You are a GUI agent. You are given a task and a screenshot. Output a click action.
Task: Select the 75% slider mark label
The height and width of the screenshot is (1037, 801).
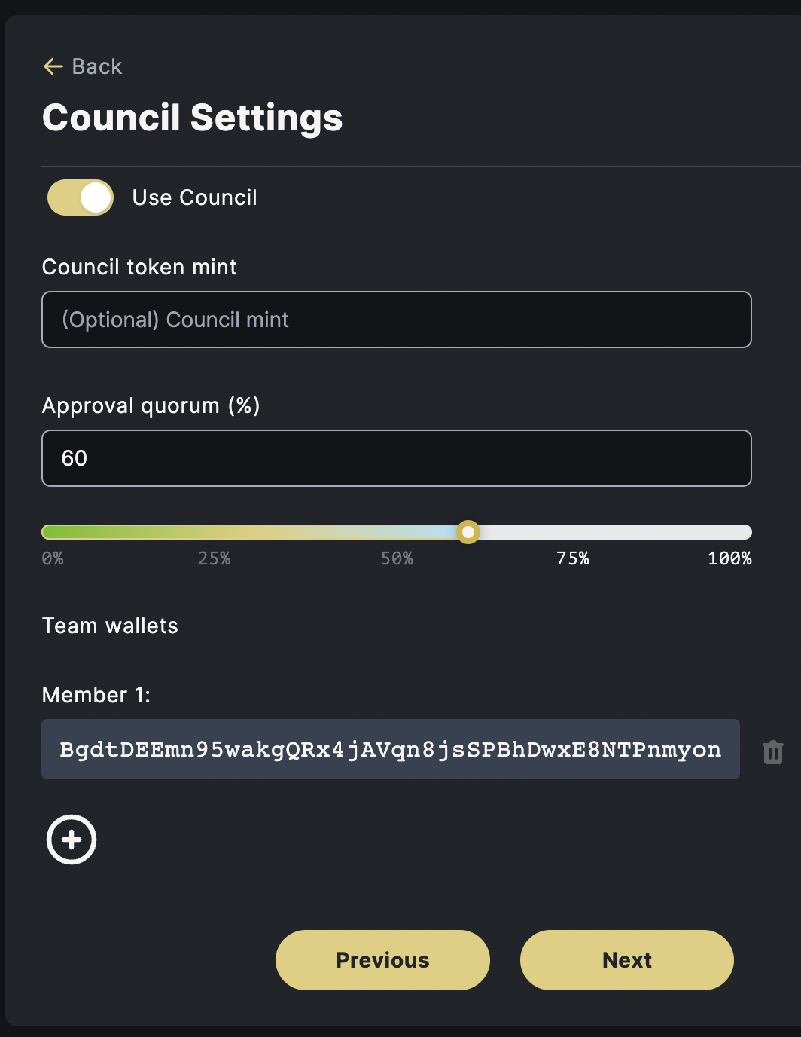coord(573,558)
